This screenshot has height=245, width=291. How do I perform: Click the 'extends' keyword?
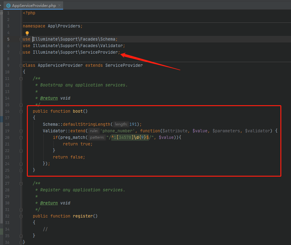click(94, 65)
